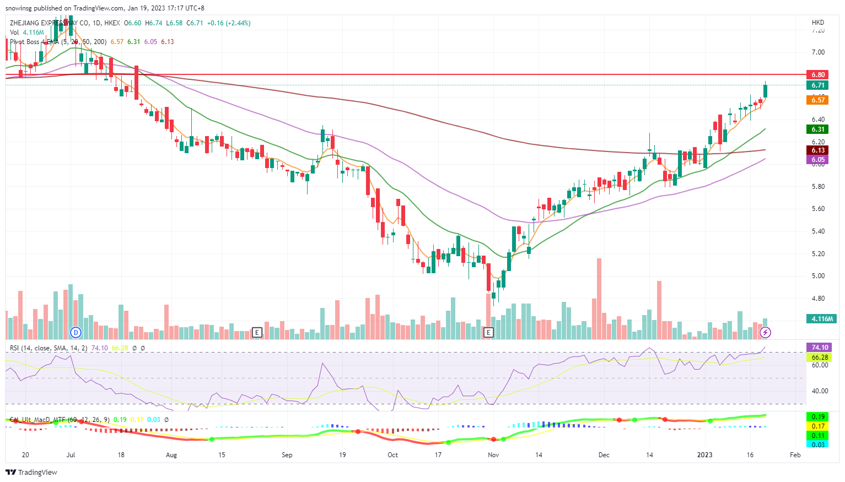Click the TradingView logo at bottom left

point(31,472)
